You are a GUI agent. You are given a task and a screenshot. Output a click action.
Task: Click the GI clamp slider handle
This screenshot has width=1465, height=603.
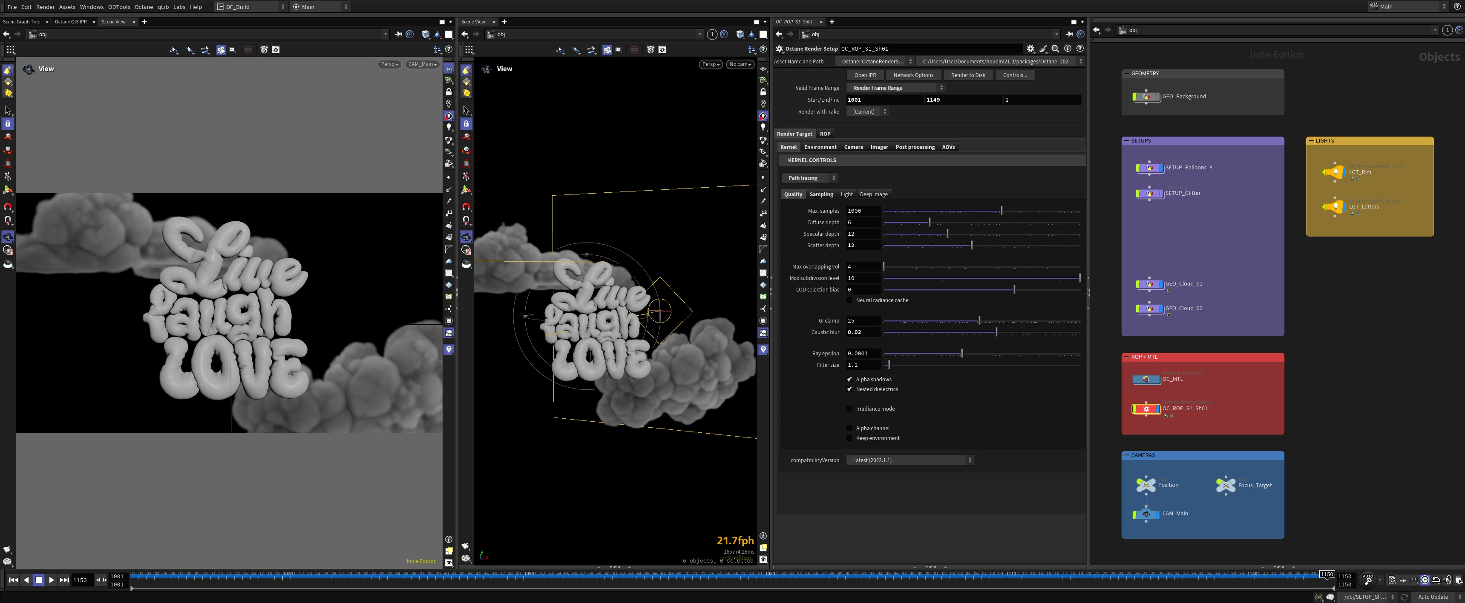click(x=979, y=321)
